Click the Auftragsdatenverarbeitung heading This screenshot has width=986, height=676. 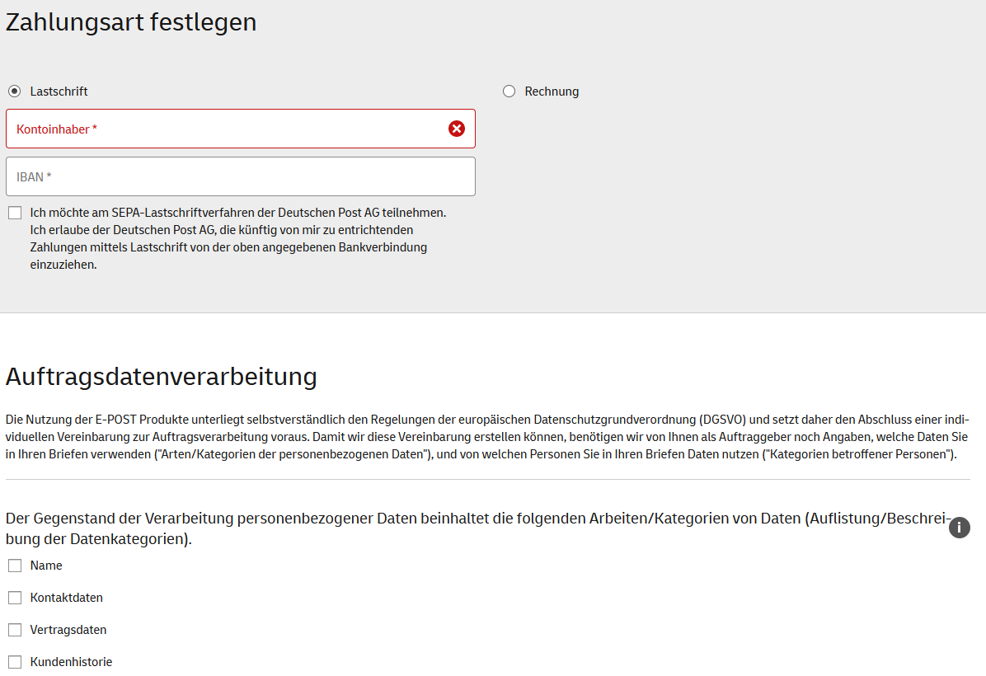pos(161,377)
